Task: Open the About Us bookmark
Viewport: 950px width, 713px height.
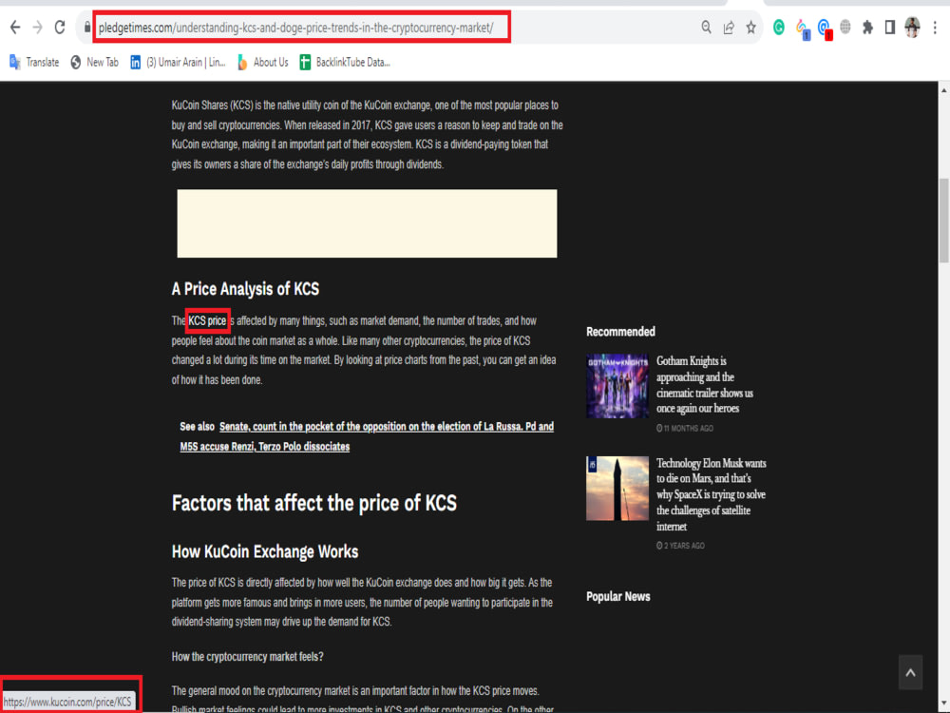Action: (262, 63)
